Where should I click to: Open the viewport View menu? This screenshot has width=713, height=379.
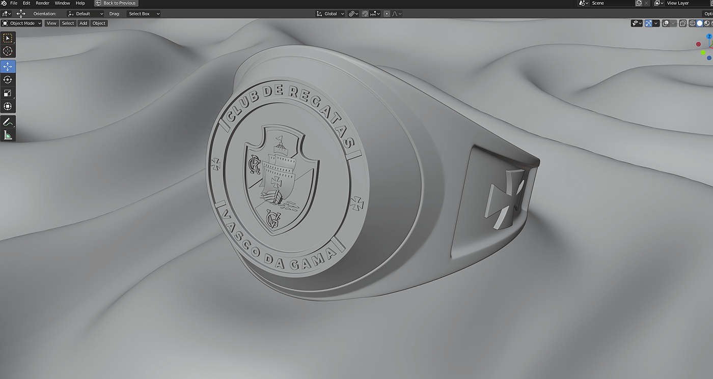pos(51,23)
